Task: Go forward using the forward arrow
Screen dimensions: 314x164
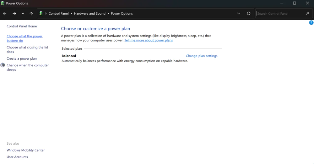Action: point(14,13)
